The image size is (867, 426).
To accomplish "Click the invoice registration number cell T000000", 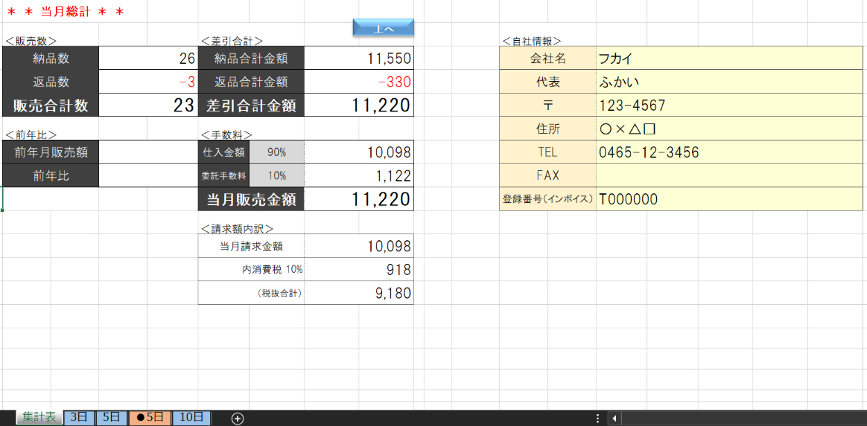I will 728,199.
